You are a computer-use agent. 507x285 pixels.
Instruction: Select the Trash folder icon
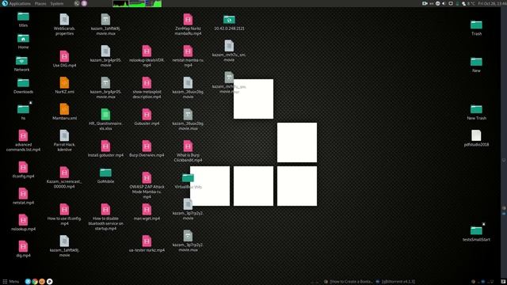[x=476, y=28]
